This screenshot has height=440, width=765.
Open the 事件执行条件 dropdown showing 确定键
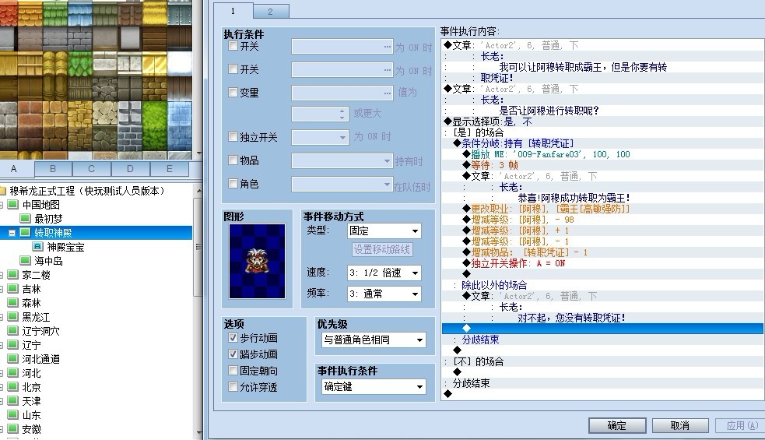tap(374, 386)
